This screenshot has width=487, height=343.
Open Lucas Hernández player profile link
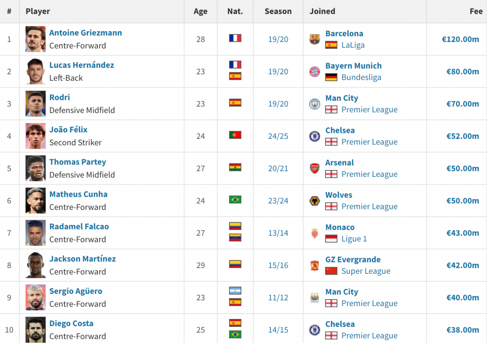coord(82,65)
